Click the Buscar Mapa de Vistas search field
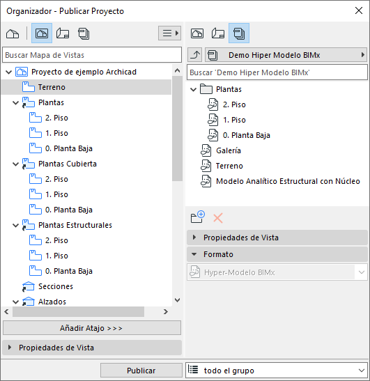 coord(92,55)
